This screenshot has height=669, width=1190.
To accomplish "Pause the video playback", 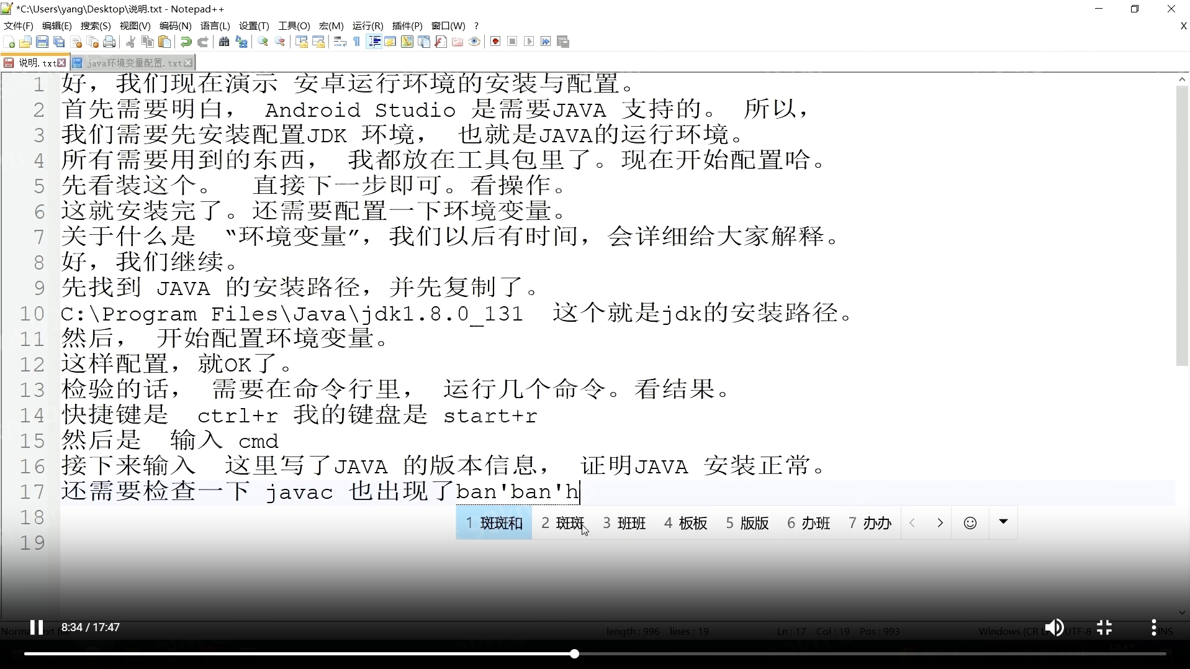I will coord(37,627).
